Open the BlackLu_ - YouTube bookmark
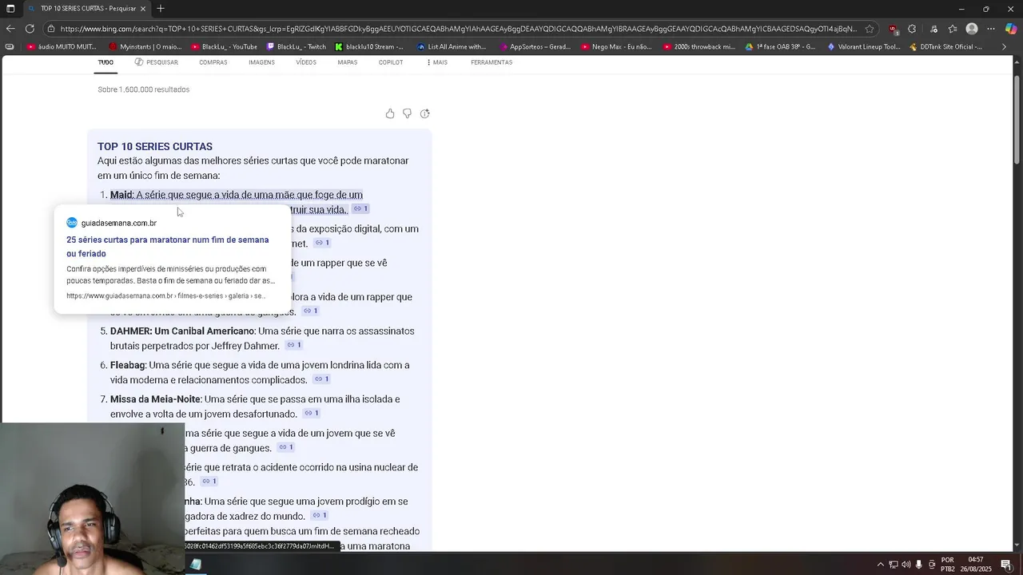This screenshot has height=575, width=1023. (x=224, y=47)
